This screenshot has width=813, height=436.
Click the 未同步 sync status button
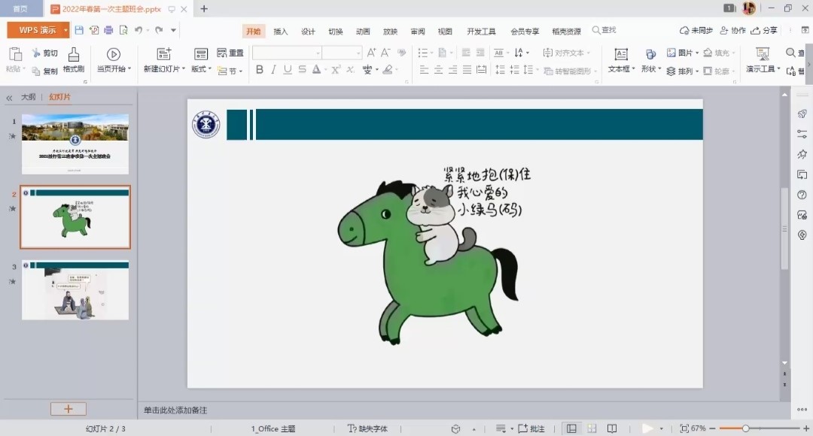696,31
